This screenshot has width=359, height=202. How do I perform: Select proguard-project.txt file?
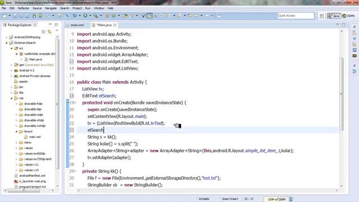coord(33,187)
